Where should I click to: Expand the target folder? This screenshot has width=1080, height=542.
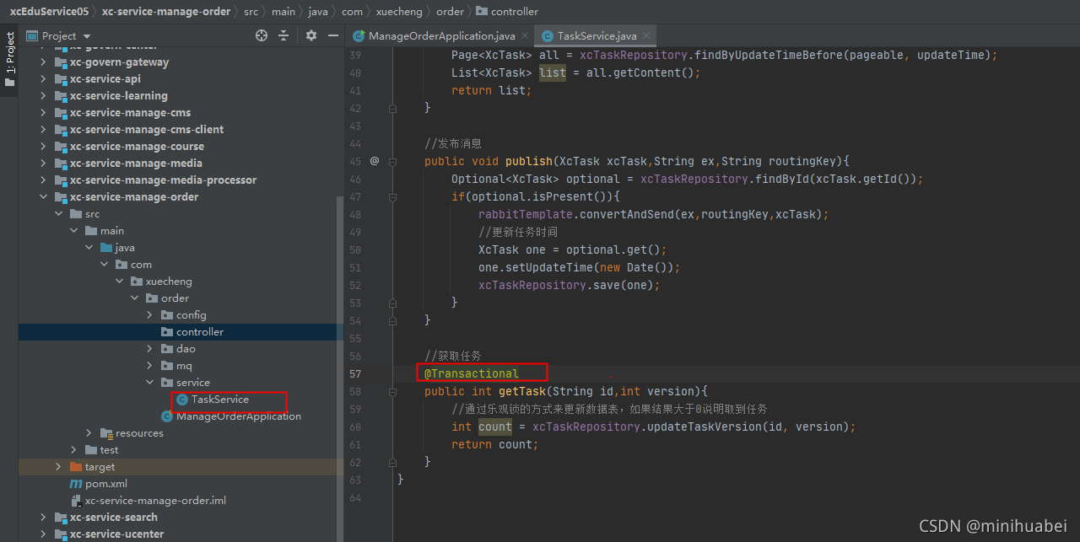tap(58, 467)
